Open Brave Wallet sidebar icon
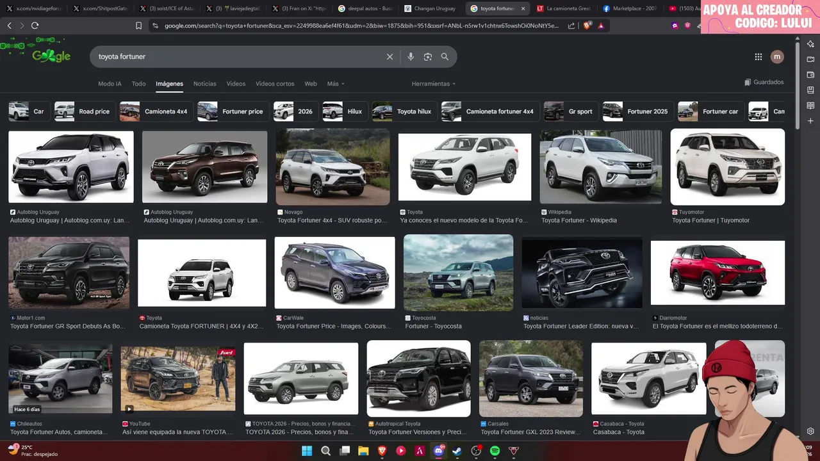This screenshot has width=820, height=461. coord(810,75)
